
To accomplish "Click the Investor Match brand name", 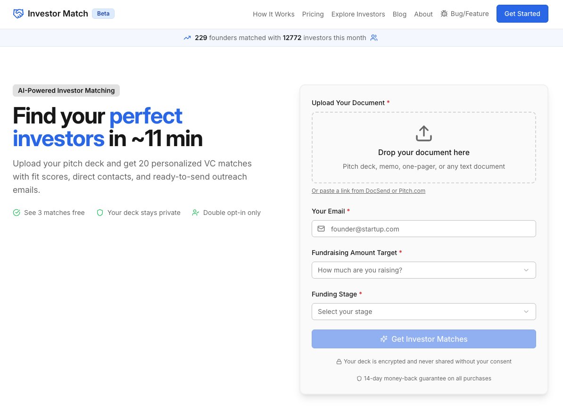I will 58,14.
